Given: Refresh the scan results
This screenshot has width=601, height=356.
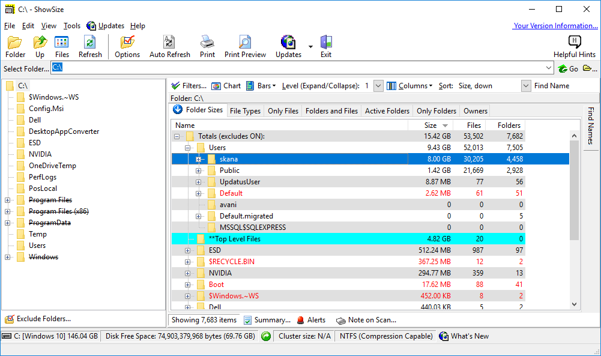Looking at the screenshot, I should [90, 47].
